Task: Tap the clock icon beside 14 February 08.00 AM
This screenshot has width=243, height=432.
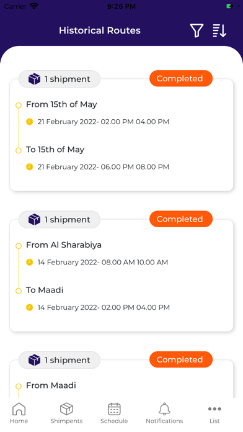Action: point(30,262)
